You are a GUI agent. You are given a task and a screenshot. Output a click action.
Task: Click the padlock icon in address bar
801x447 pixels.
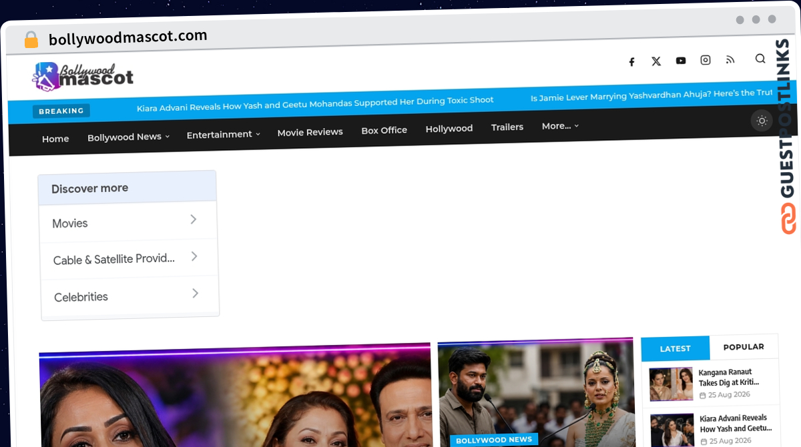pos(31,39)
